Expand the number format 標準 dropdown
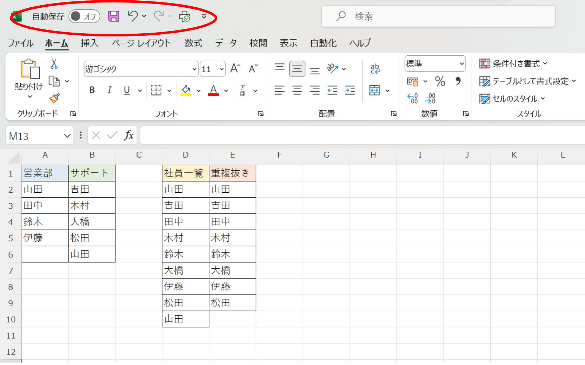 (462, 64)
